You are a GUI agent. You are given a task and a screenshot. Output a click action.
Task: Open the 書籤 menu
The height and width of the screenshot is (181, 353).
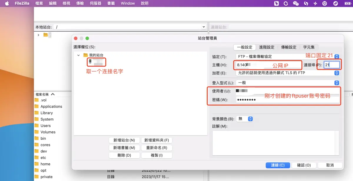[x=111, y=4]
